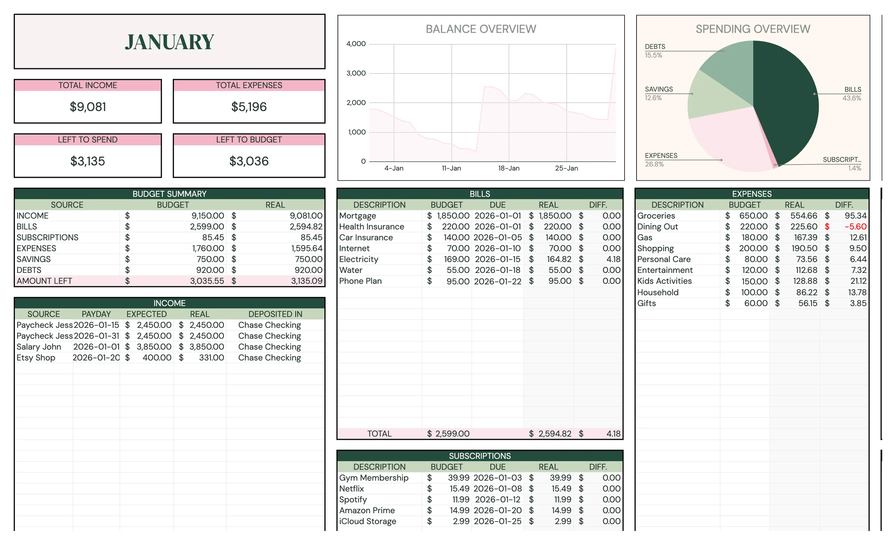Select the SPENDING OVERVIEW chart title
The height and width of the screenshot is (560, 896).
[753, 29]
